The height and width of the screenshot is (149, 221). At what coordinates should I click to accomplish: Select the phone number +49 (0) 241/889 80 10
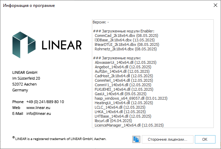45,102
